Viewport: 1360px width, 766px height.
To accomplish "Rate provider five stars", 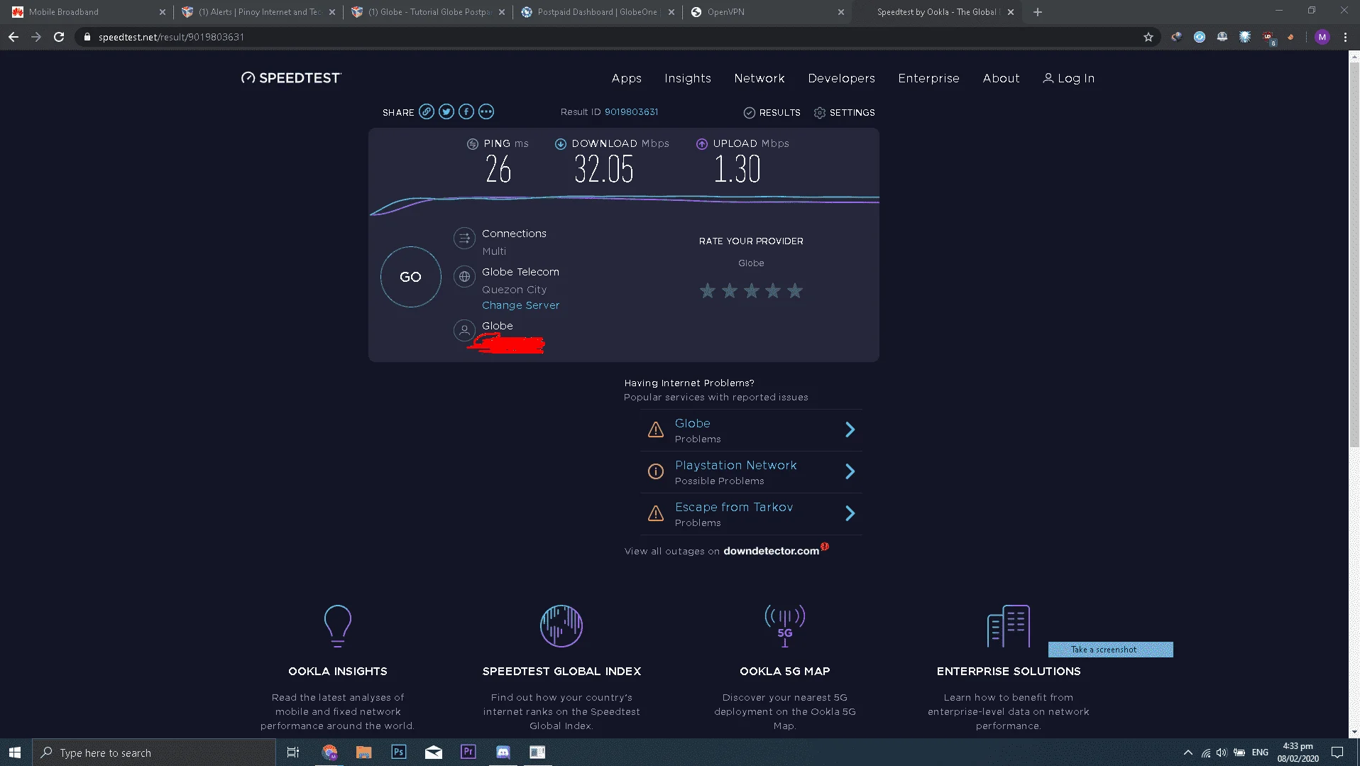I will pyautogui.click(x=795, y=290).
